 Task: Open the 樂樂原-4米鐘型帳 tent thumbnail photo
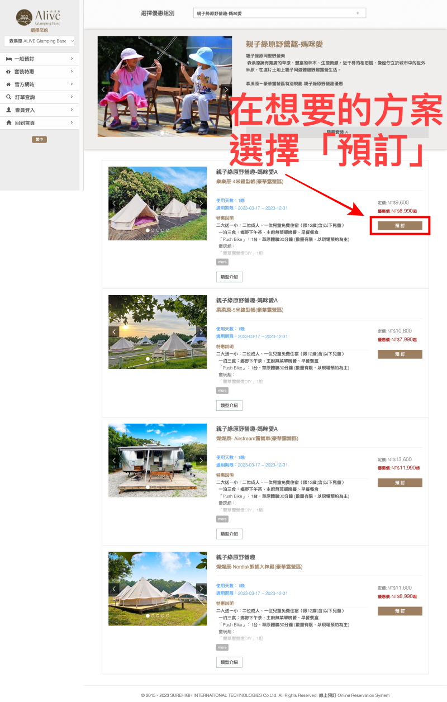158,203
